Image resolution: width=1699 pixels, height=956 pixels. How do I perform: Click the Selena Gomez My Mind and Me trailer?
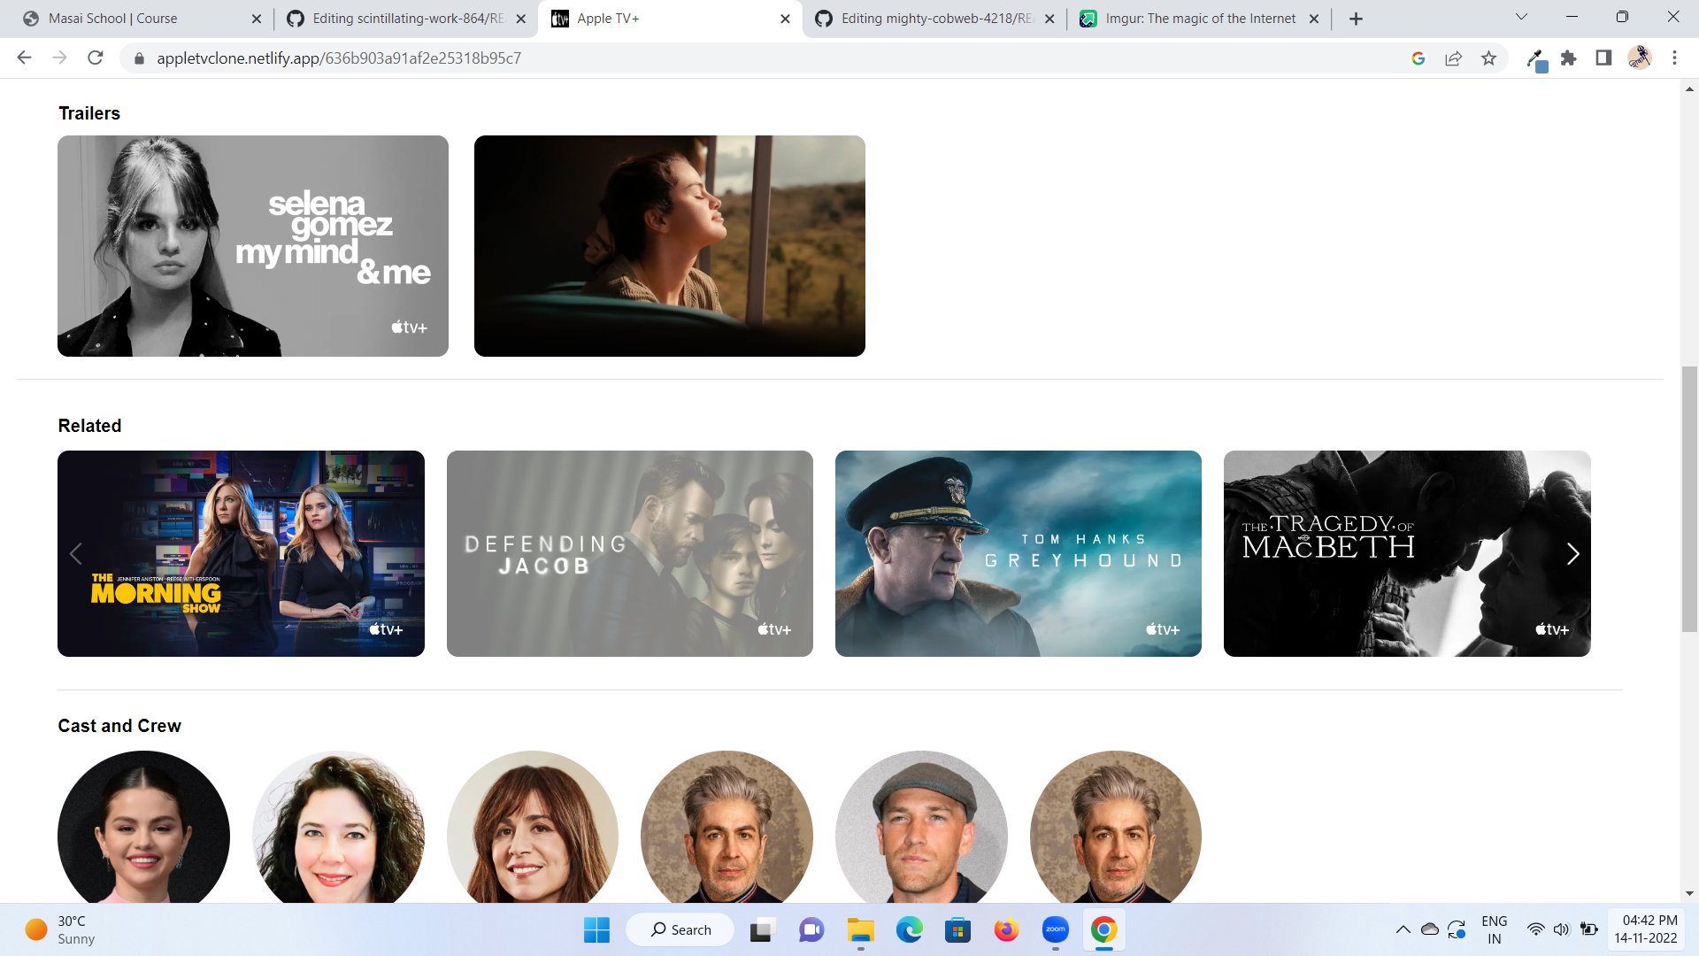253,245
